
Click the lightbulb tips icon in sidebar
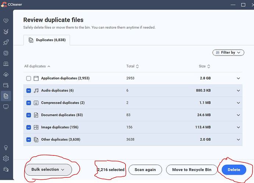[x=6, y=148]
